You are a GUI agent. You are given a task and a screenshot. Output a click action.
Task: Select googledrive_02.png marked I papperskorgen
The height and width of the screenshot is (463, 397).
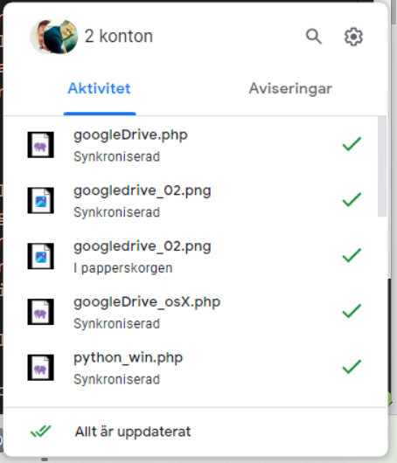click(143, 247)
